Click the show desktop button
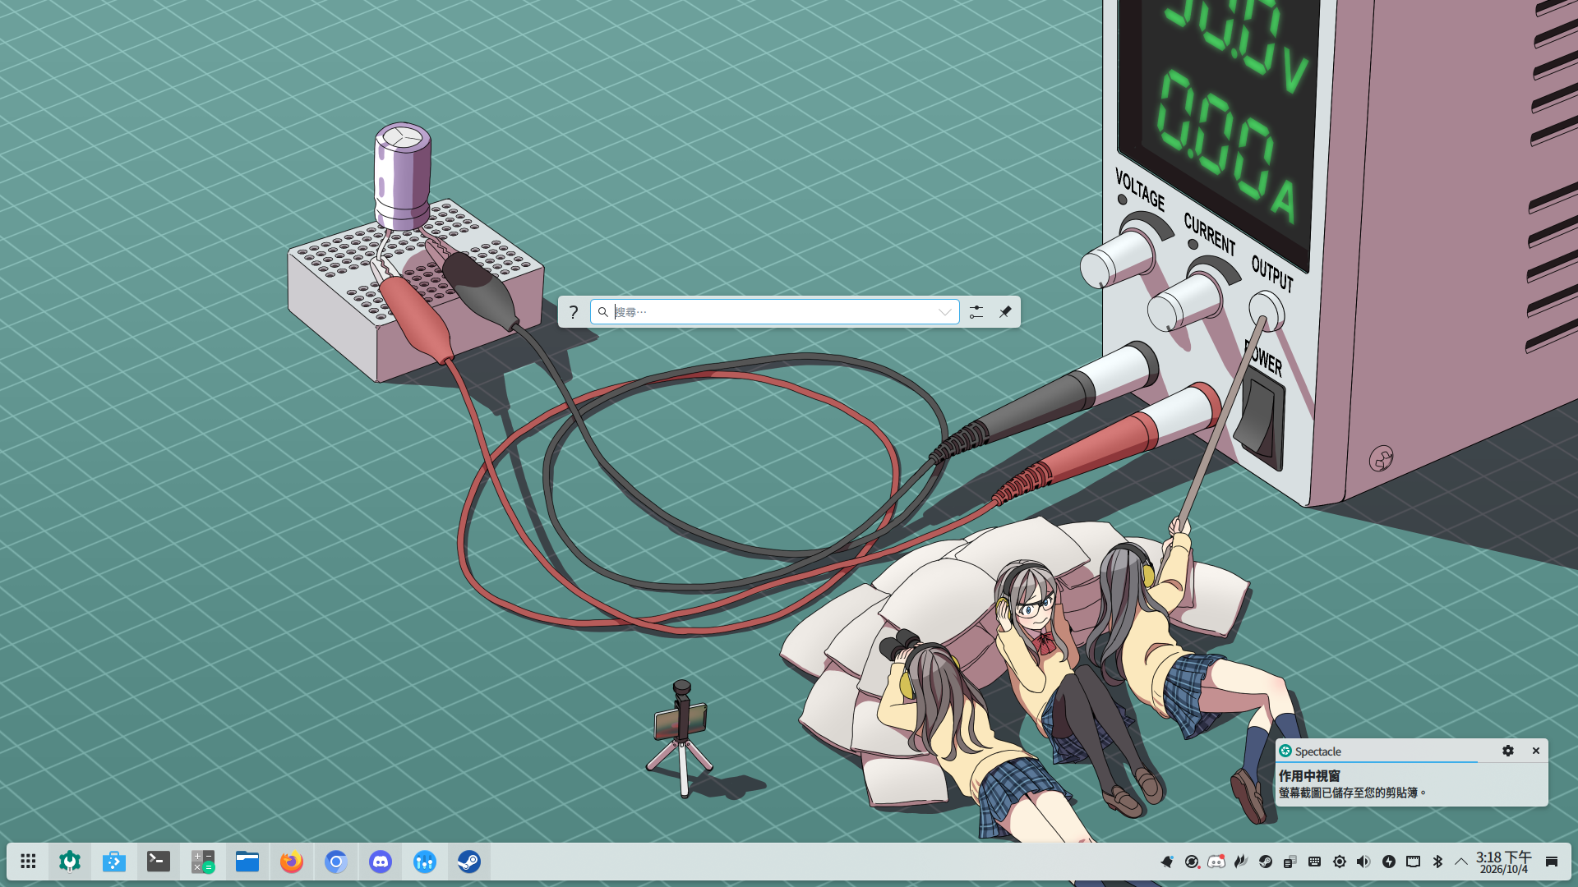 [x=1552, y=862]
